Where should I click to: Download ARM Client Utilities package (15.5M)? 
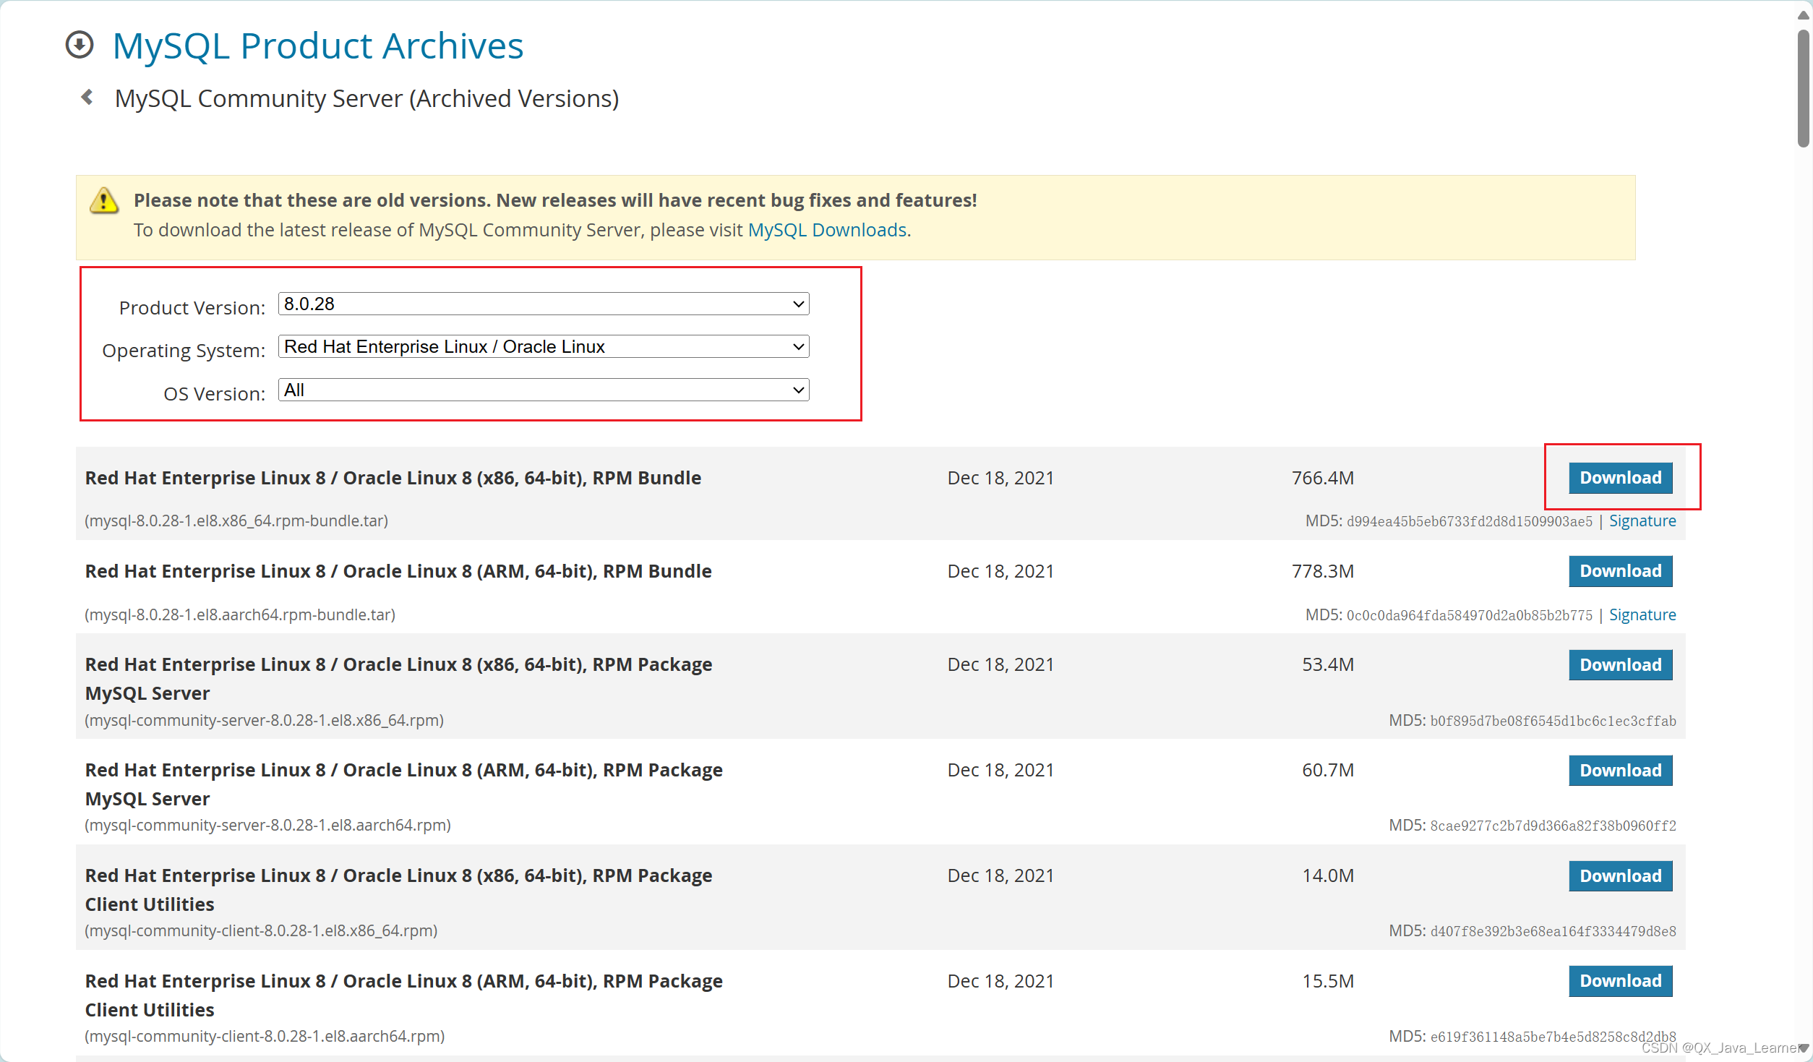(x=1620, y=981)
